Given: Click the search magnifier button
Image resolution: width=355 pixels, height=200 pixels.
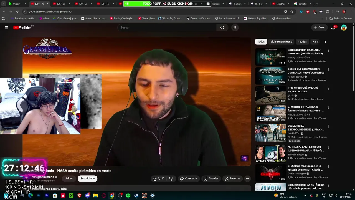Looking at the screenshot, I should tap(222, 27).
